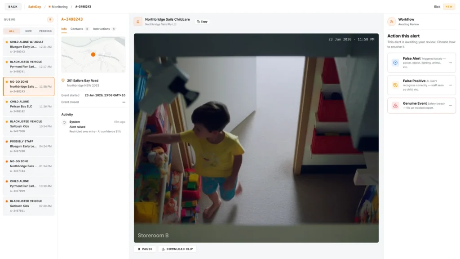Viewport: 460px width, 259px height.
Task: Open Blacklisted Vehicle alert A-3497011
Action: pos(29,206)
